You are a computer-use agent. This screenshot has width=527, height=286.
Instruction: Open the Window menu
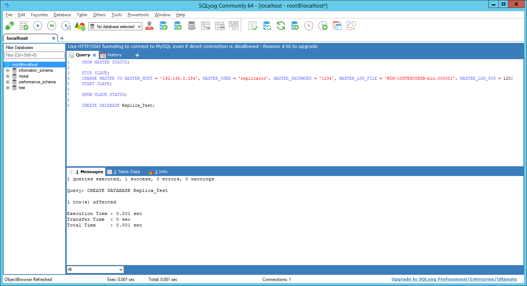(x=163, y=15)
